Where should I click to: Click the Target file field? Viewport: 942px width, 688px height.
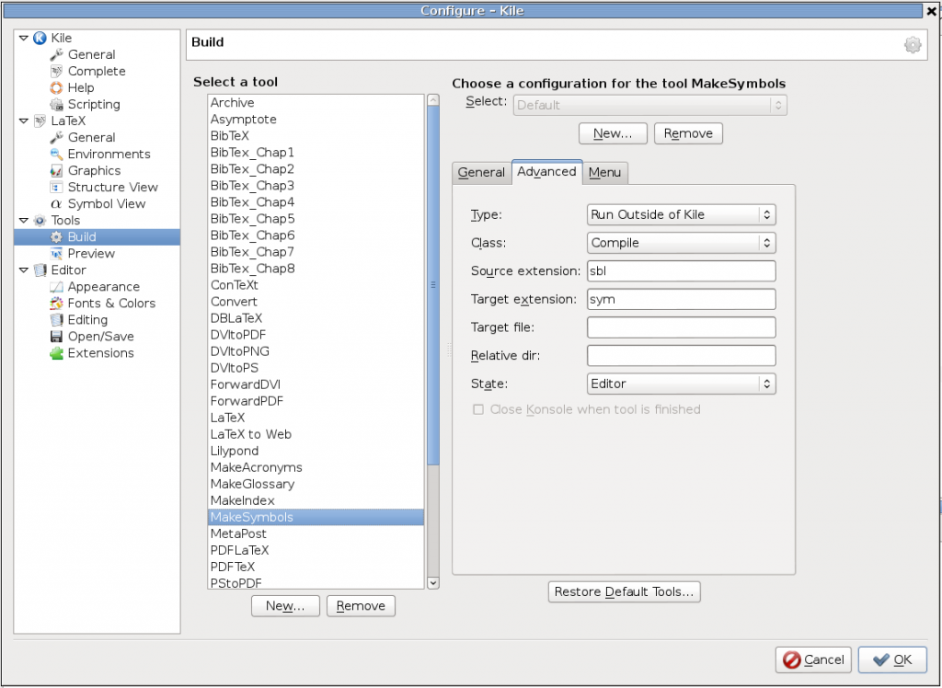coord(682,327)
